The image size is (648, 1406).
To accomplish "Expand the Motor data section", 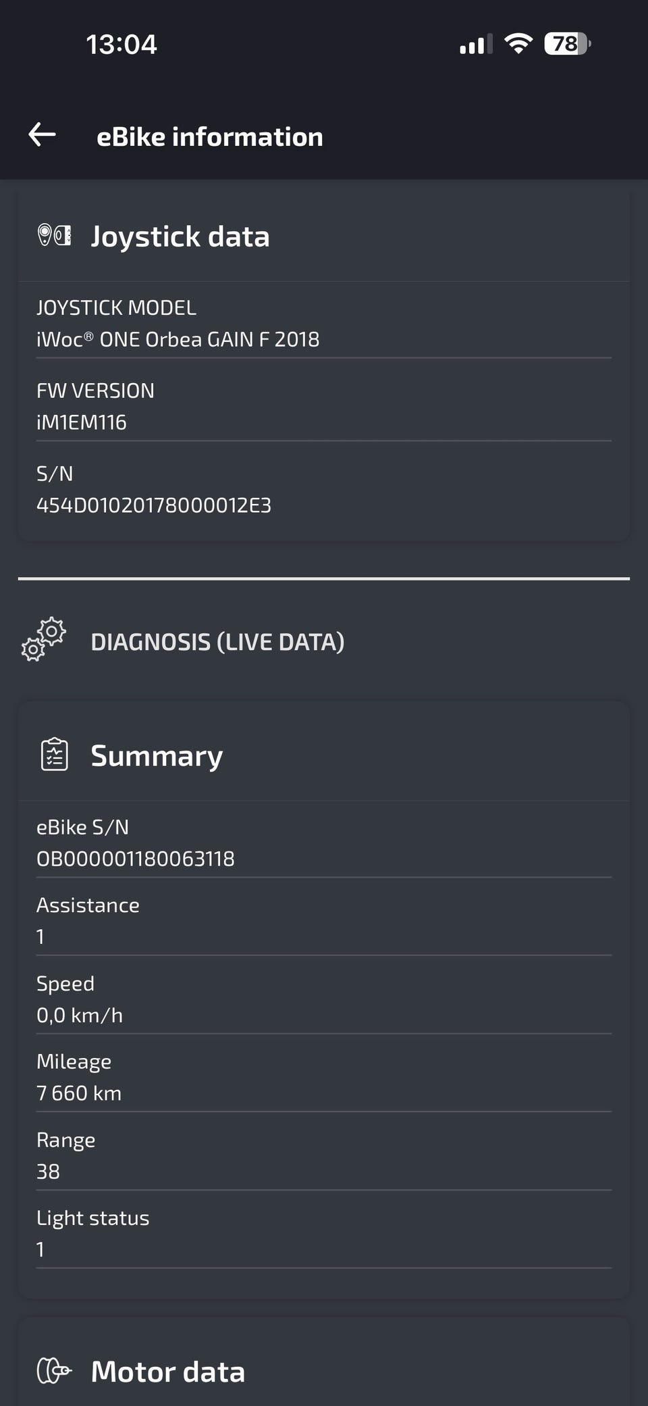I will (x=324, y=1371).
